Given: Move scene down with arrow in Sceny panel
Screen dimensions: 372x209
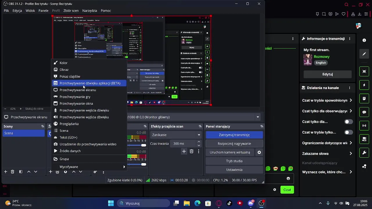Looking at the screenshot, I should pyautogui.click(x=36, y=172).
